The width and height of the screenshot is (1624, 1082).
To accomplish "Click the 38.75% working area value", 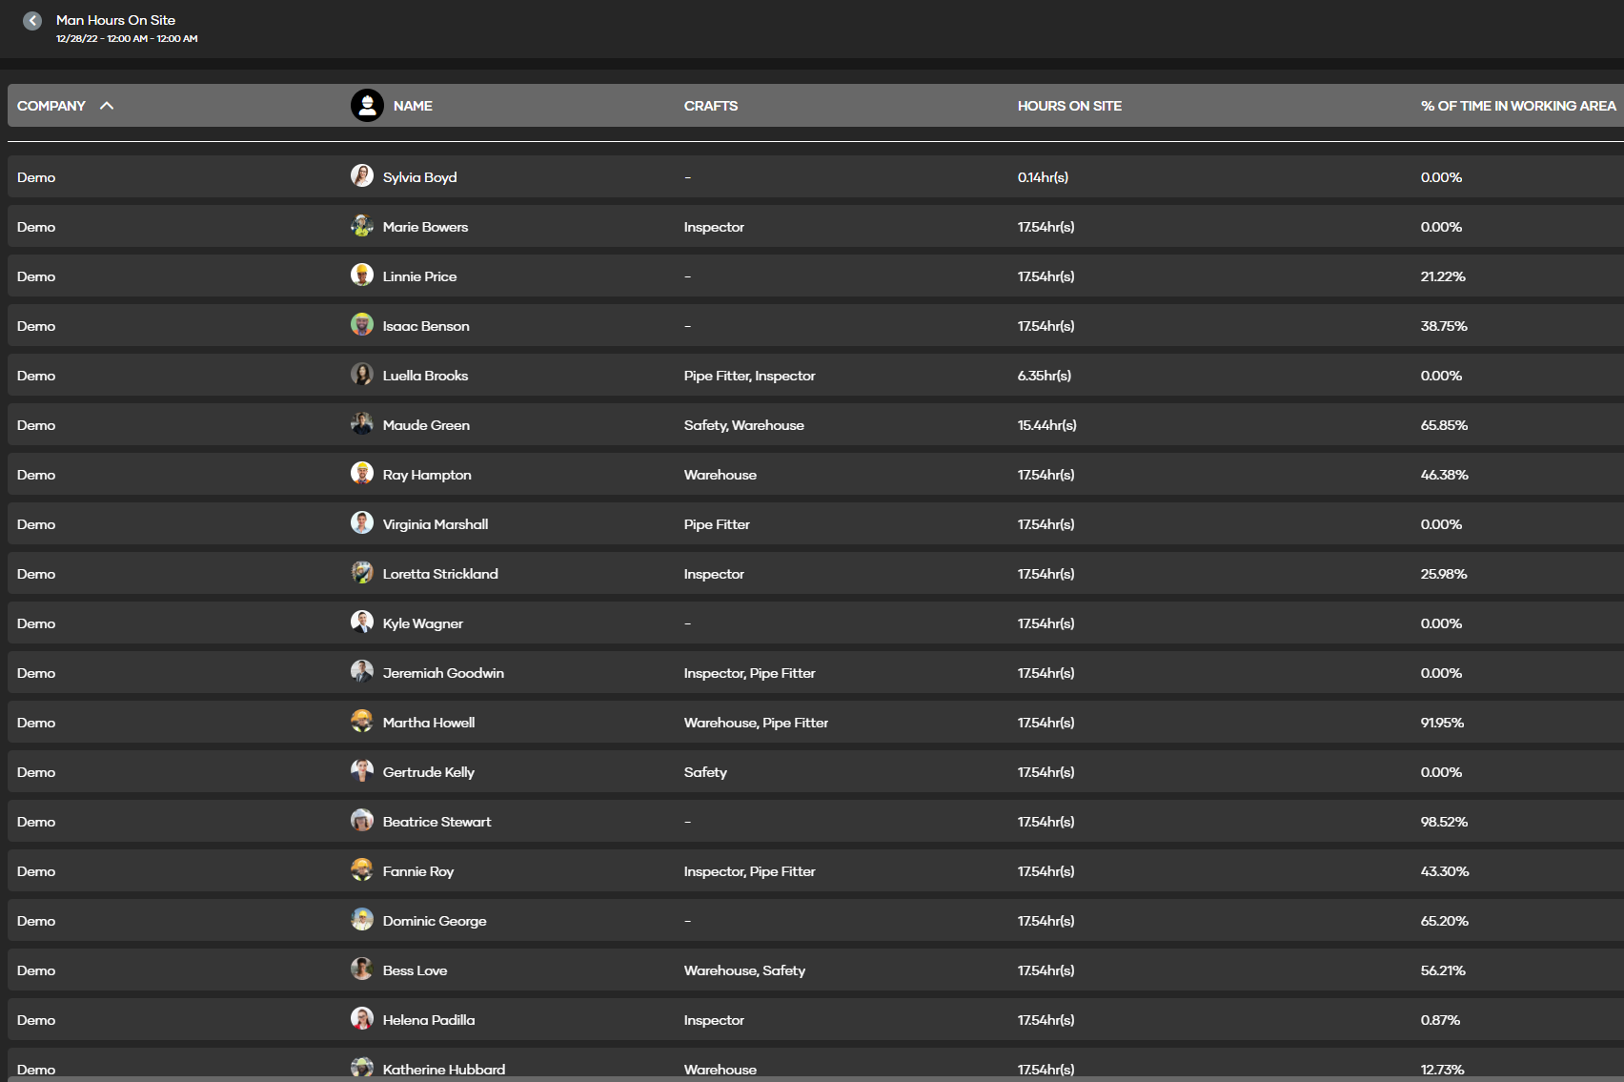I will pos(1444,326).
